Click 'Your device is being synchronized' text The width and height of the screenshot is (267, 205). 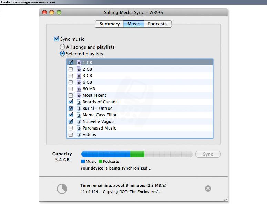point(116,168)
